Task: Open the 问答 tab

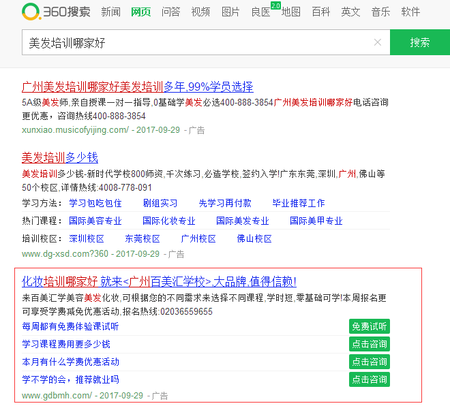Action: point(171,12)
